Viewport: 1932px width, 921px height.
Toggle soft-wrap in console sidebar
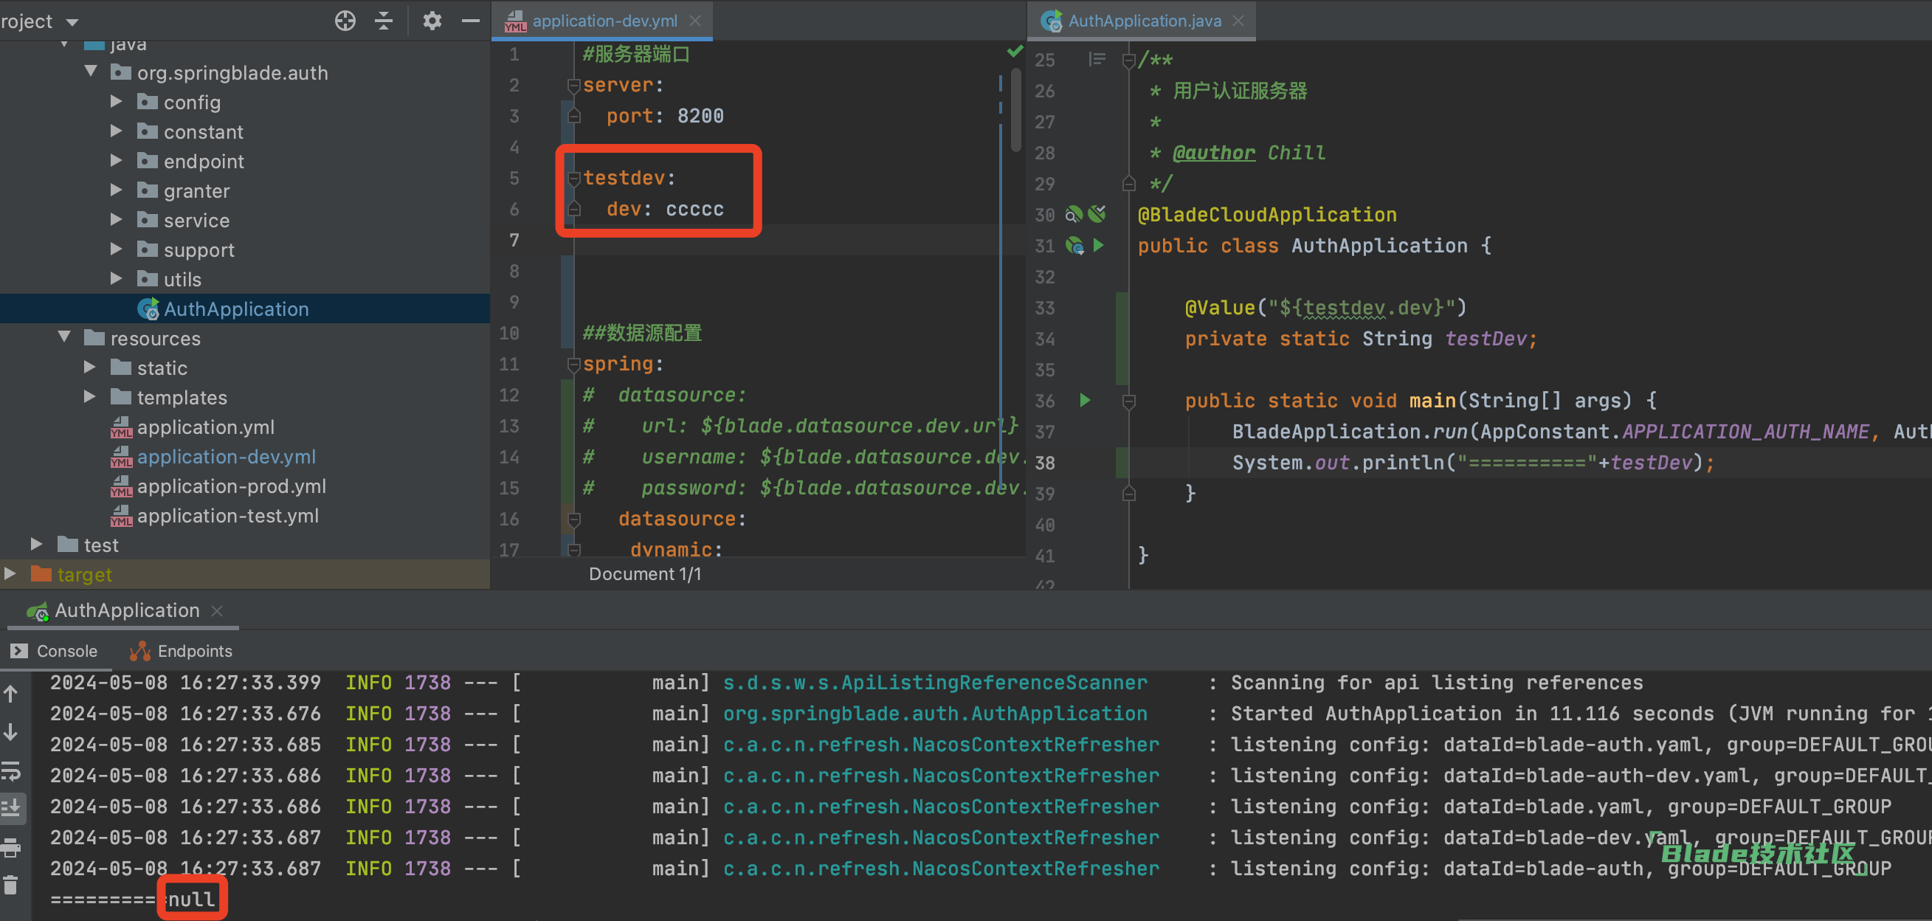tap(11, 770)
